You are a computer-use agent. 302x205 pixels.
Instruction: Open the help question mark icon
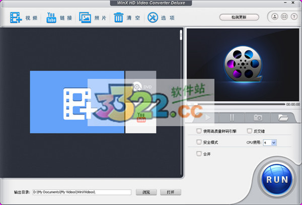294,17
